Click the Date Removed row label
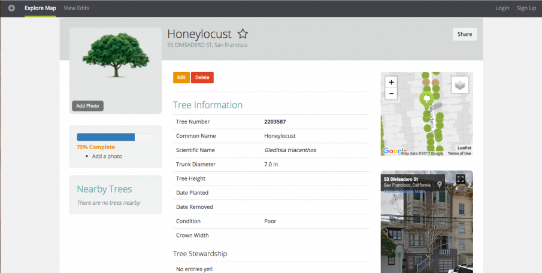The width and height of the screenshot is (542, 273). (194, 207)
